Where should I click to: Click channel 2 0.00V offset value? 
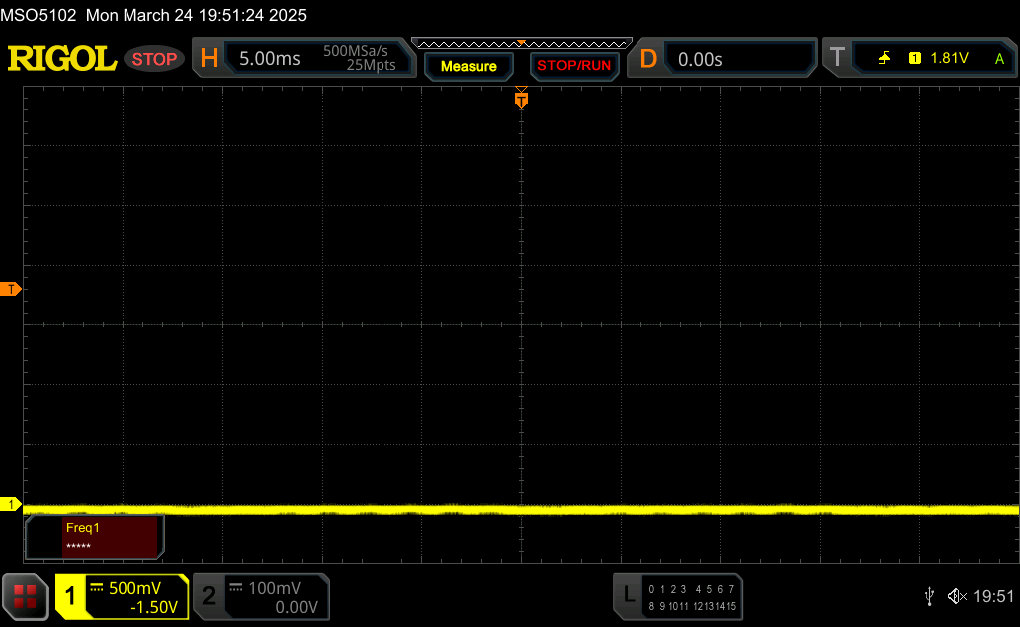tap(296, 607)
